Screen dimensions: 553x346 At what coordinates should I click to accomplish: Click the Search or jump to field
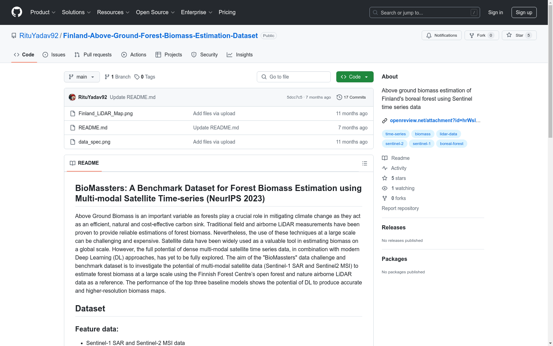tap(425, 12)
